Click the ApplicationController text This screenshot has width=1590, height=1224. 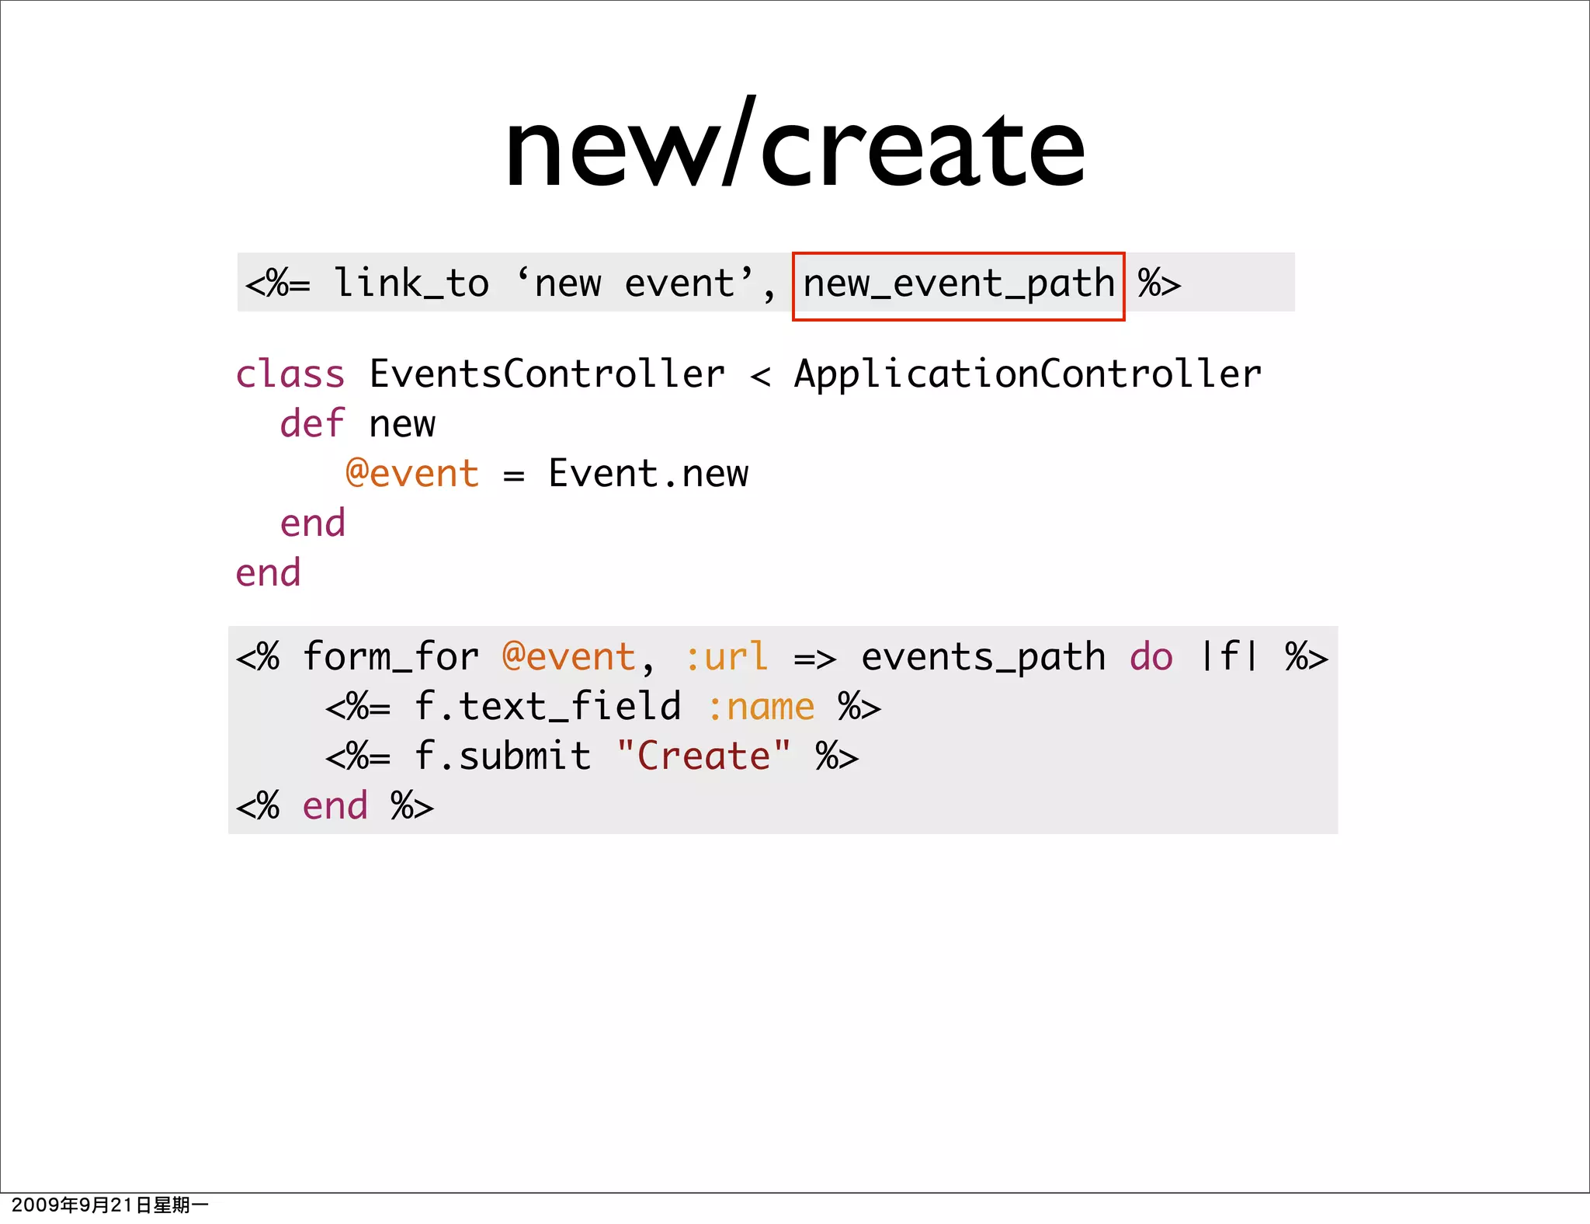tap(1027, 374)
